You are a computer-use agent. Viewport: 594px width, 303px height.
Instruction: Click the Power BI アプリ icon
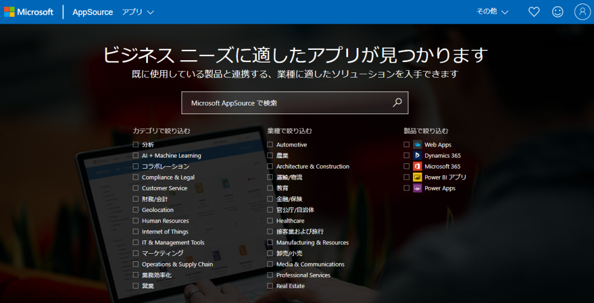click(417, 177)
